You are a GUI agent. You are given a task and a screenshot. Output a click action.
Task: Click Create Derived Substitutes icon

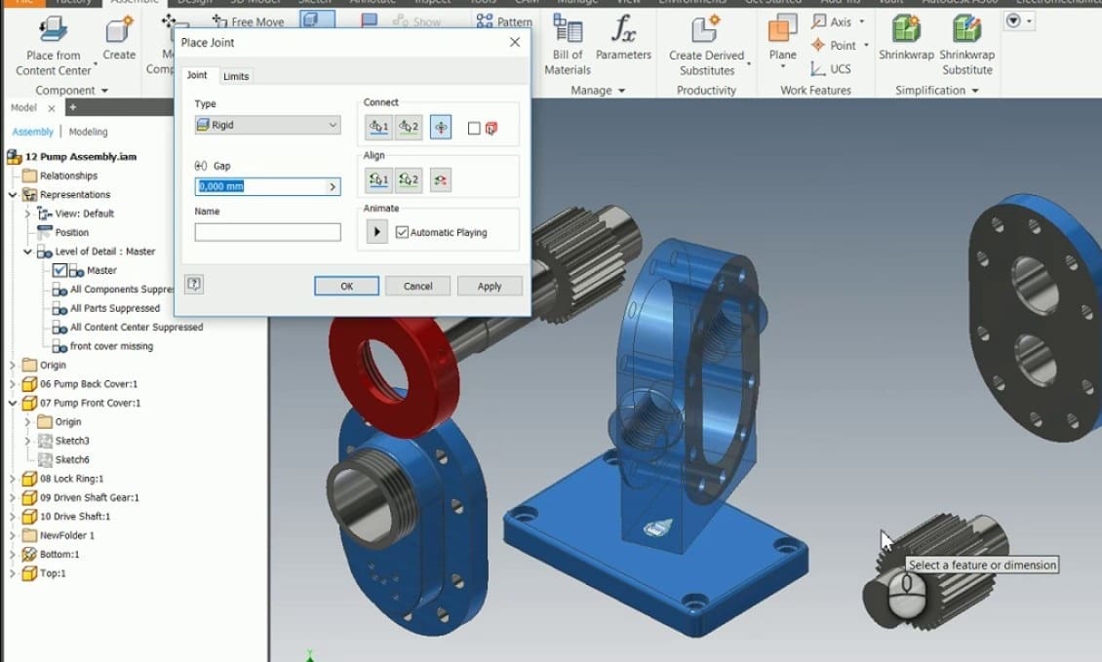pyautogui.click(x=706, y=30)
